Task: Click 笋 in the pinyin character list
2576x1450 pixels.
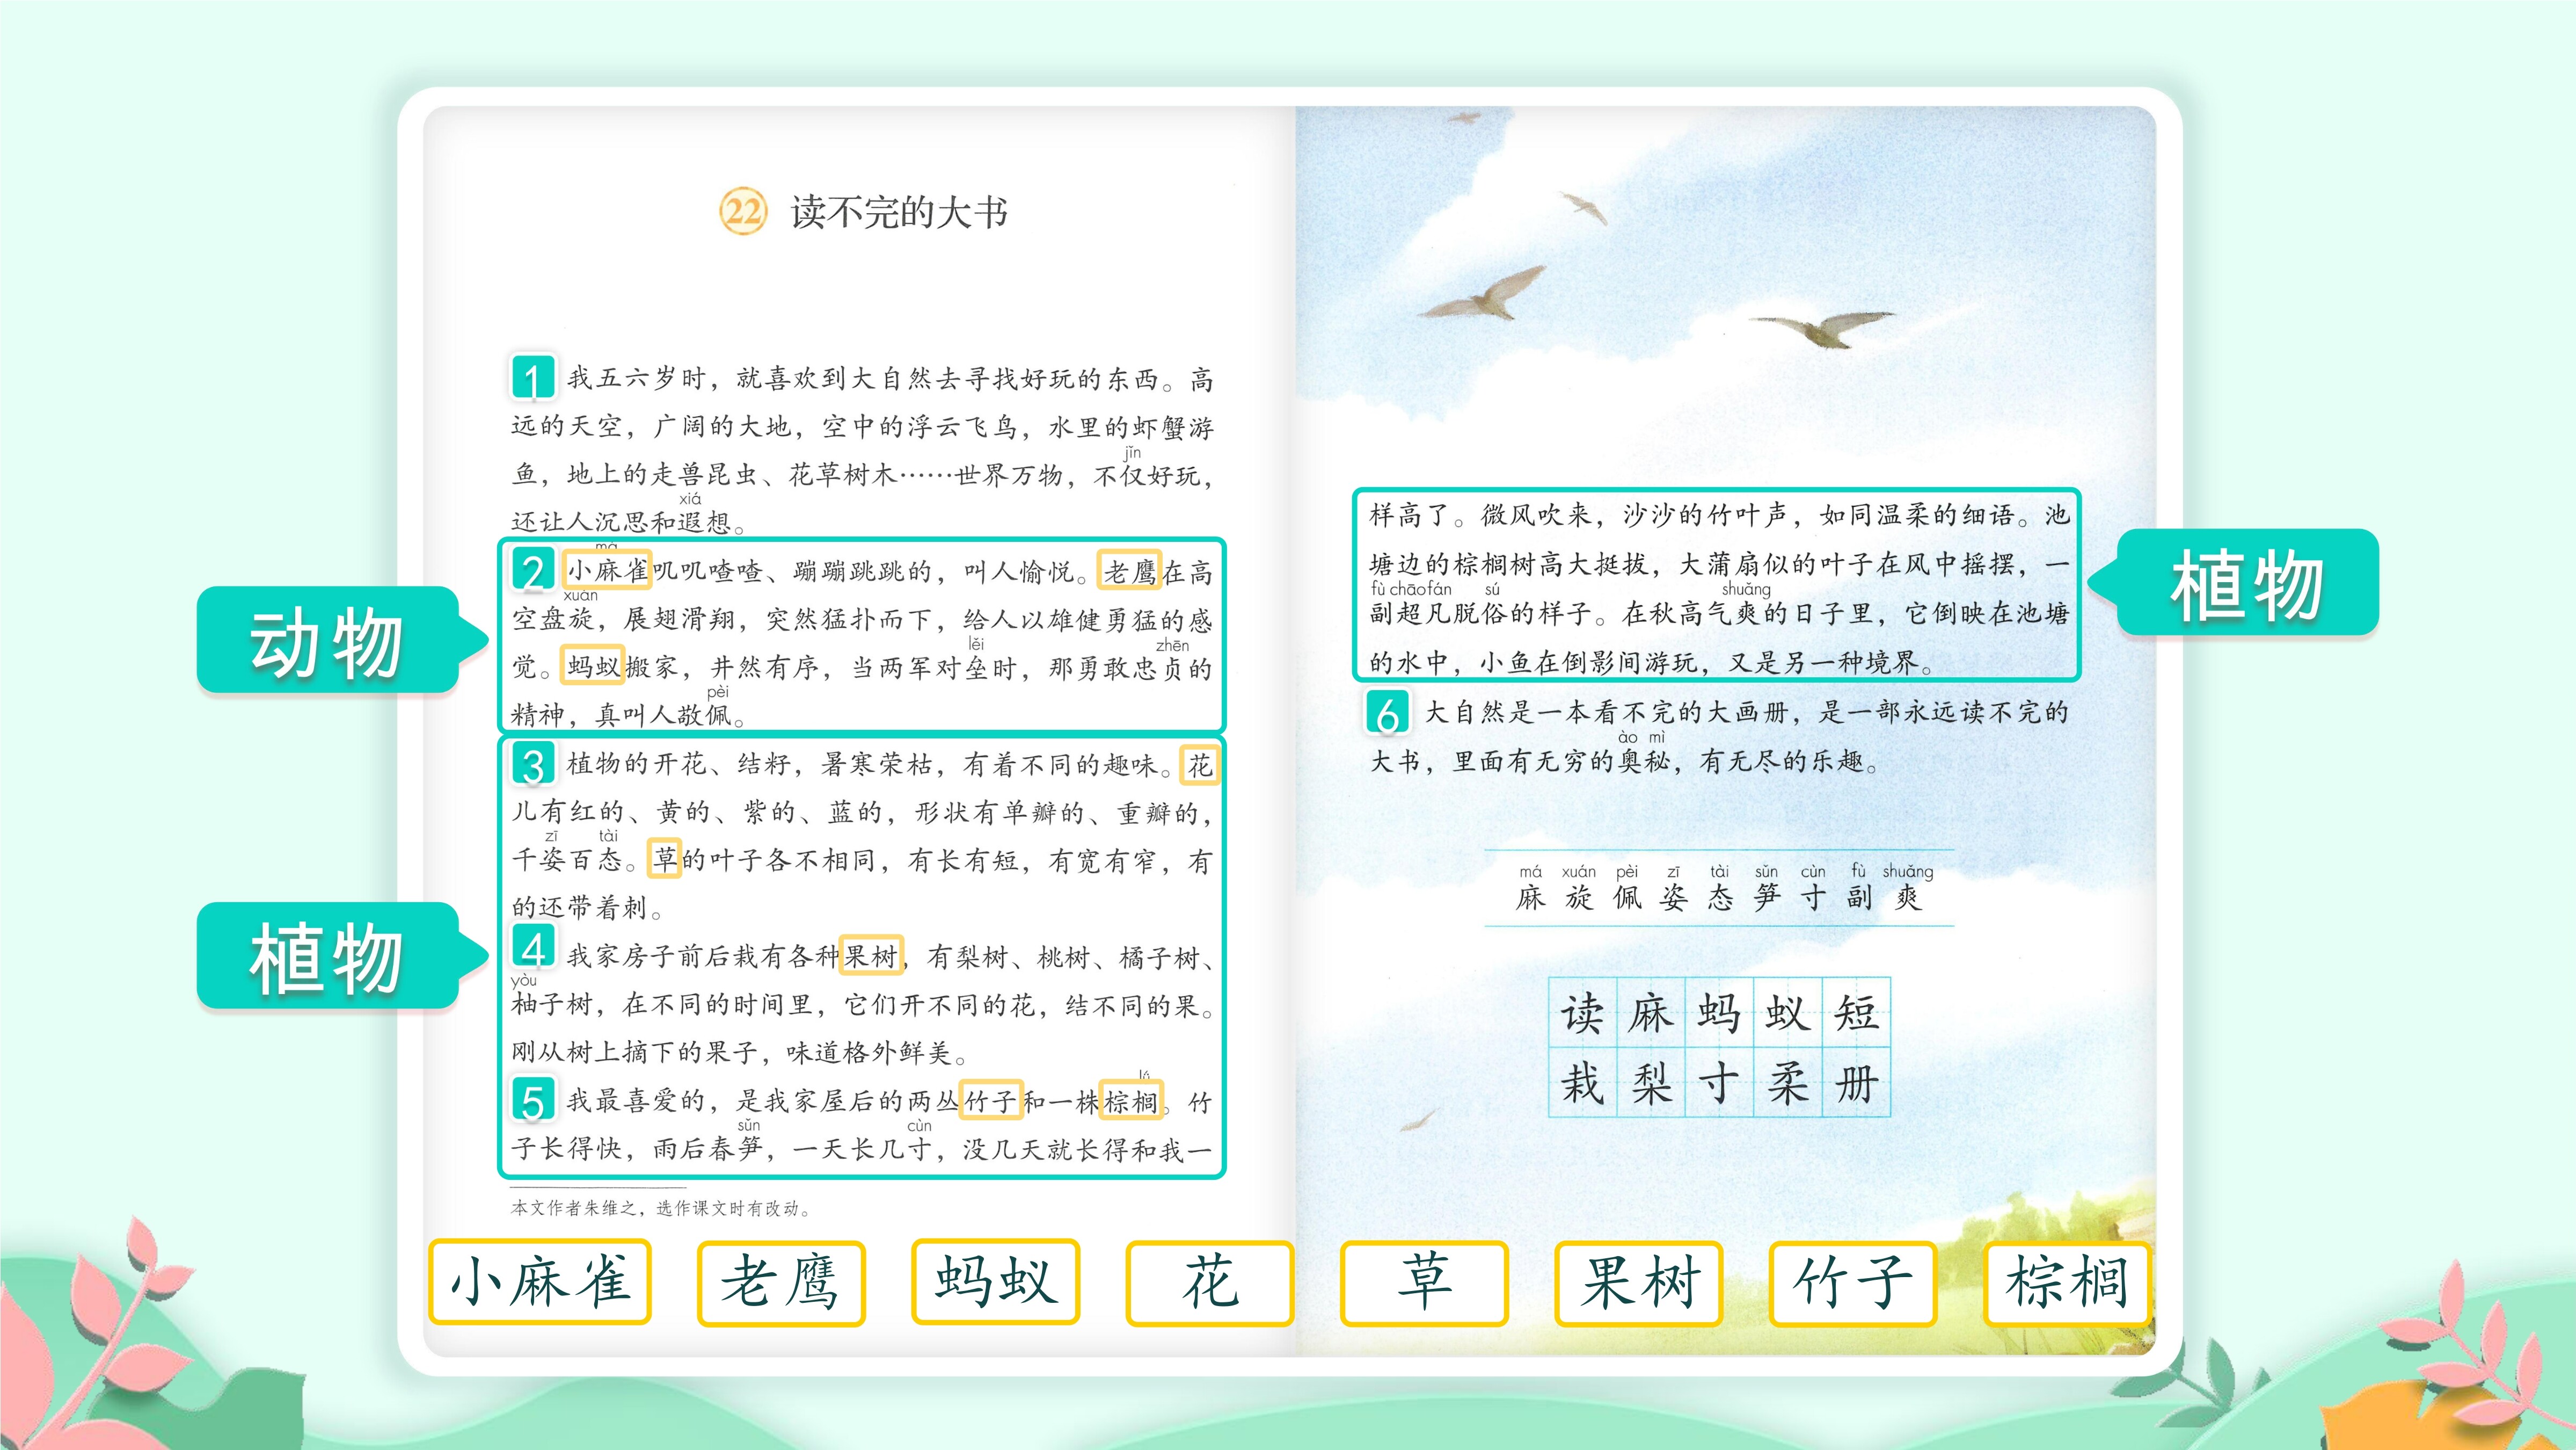Action: [x=1767, y=897]
